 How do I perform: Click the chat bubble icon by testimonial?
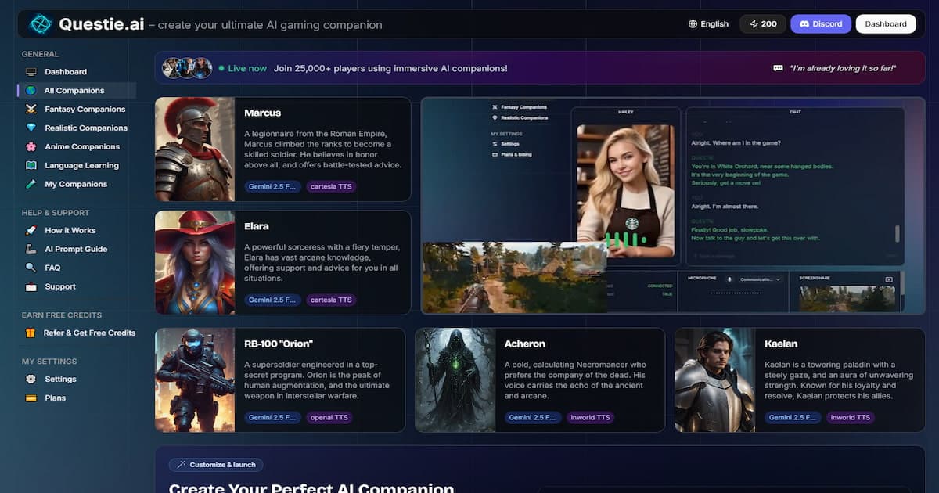pyautogui.click(x=778, y=68)
